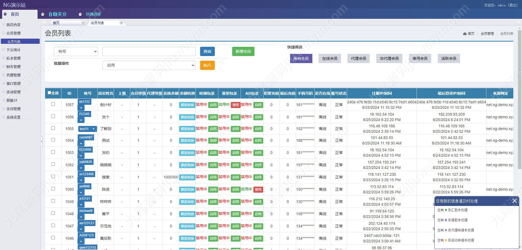Open the 批量操作 启用 dropdown
Screen dimensions: 522x250
pyautogui.click(x=149, y=65)
